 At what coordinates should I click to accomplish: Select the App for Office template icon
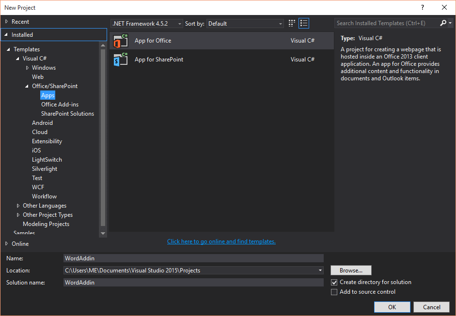click(121, 41)
